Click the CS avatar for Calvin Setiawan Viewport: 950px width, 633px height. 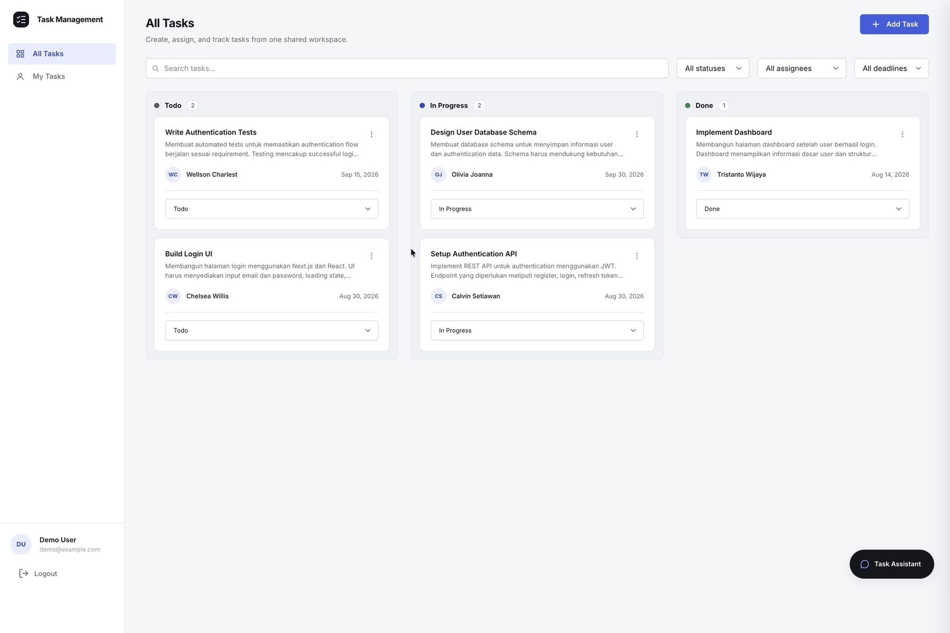pyautogui.click(x=438, y=296)
